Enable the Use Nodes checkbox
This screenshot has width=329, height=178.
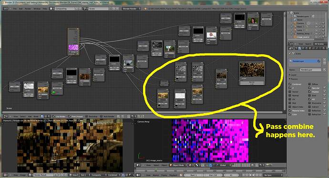[54, 116]
